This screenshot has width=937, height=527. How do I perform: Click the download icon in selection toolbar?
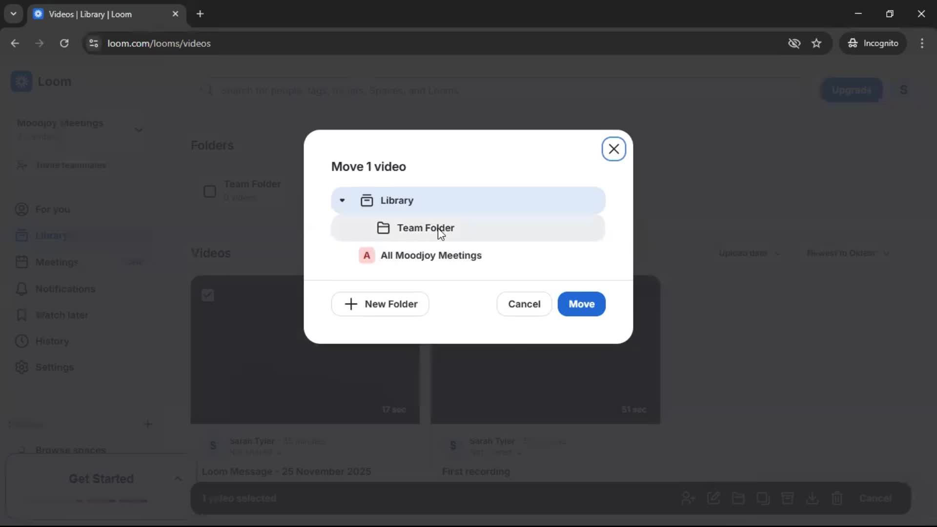click(x=813, y=498)
